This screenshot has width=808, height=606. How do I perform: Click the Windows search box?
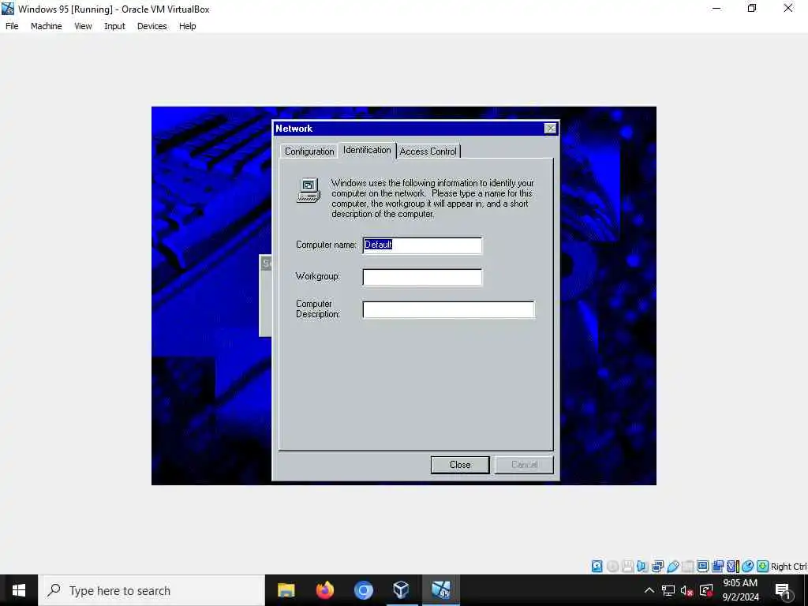(152, 590)
